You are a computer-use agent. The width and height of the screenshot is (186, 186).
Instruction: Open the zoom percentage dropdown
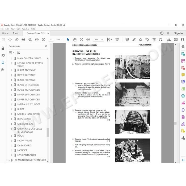[102, 40]
